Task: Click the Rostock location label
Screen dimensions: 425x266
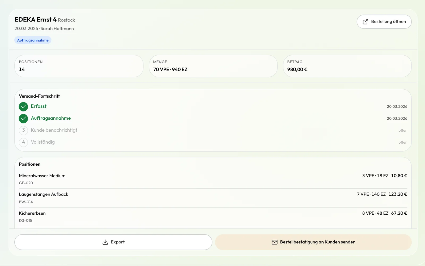Action: coord(66,20)
